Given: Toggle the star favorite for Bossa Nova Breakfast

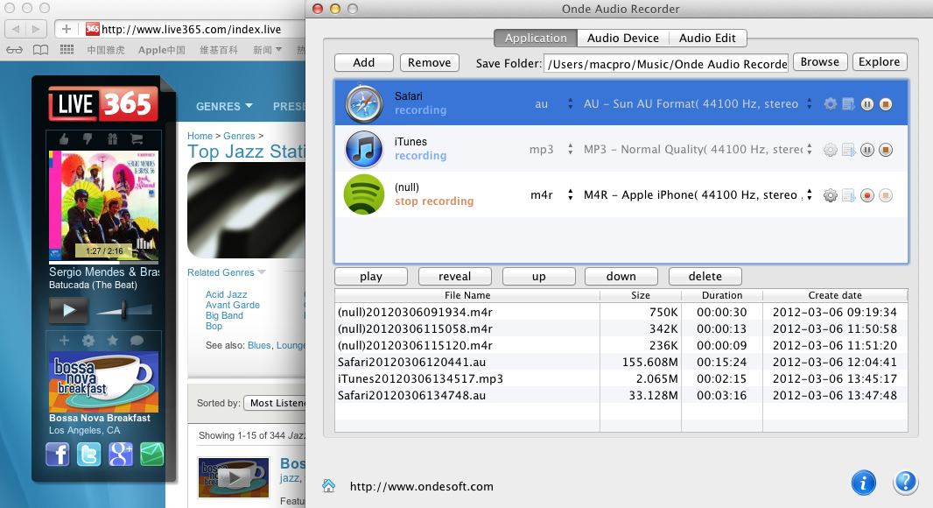Looking at the screenshot, I should [x=112, y=341].
